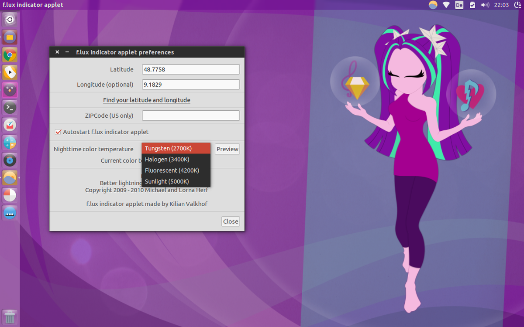
Task: Open the Ubuntu dash launcher icon
Action: pos(10,20)
